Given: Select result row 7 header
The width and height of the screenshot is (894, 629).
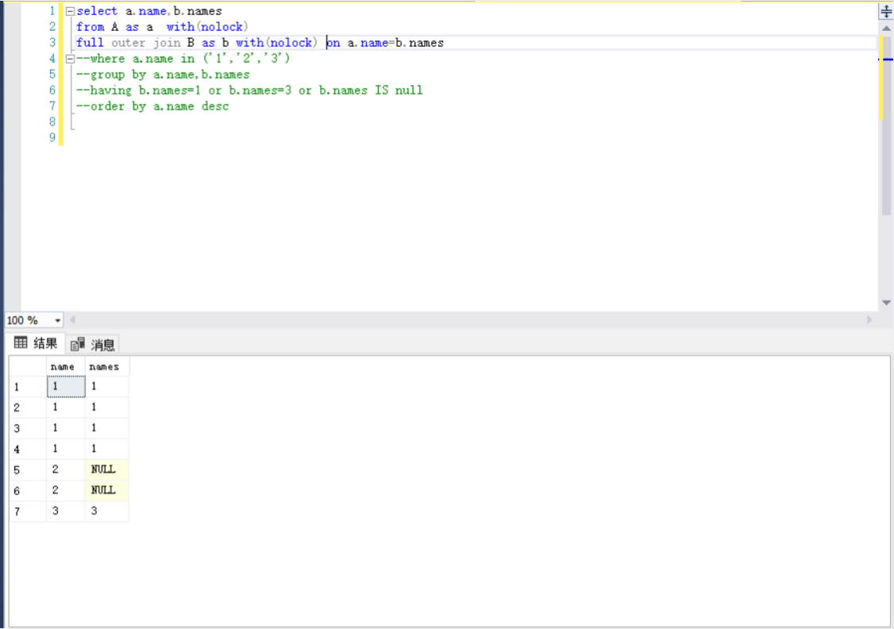Looking at the screenshot, I should tap(28, 511).
